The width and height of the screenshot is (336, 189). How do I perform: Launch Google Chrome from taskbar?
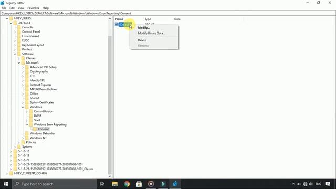pos(127,184)
